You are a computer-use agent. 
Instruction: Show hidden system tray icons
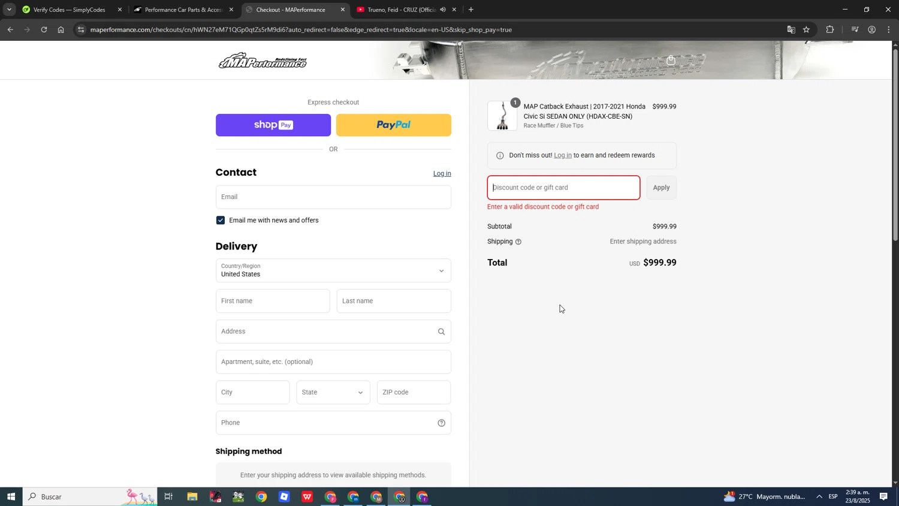819,496
